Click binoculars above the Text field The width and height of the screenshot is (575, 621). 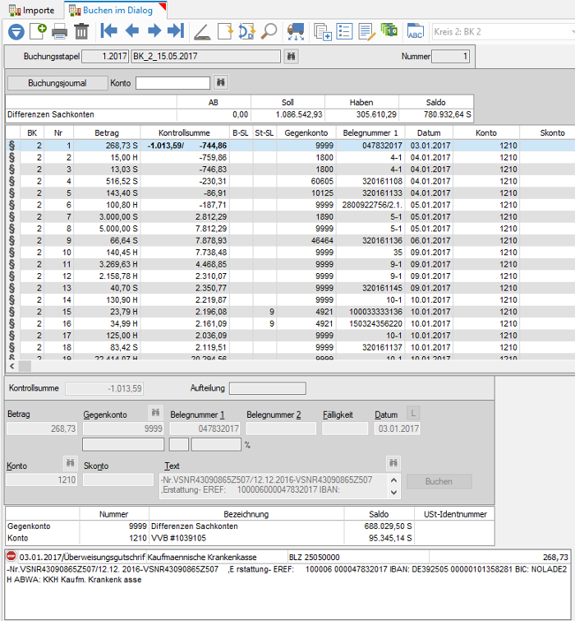tap(393, 462)
